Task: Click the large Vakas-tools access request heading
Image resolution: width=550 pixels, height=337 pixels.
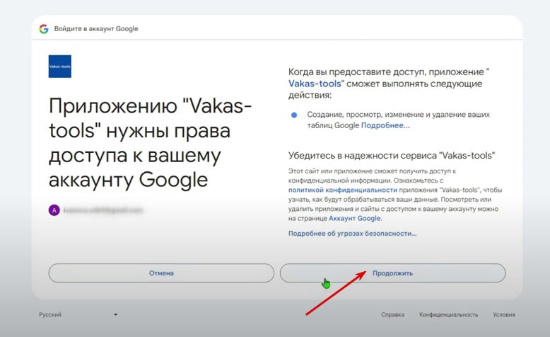Action: (150, 144)
